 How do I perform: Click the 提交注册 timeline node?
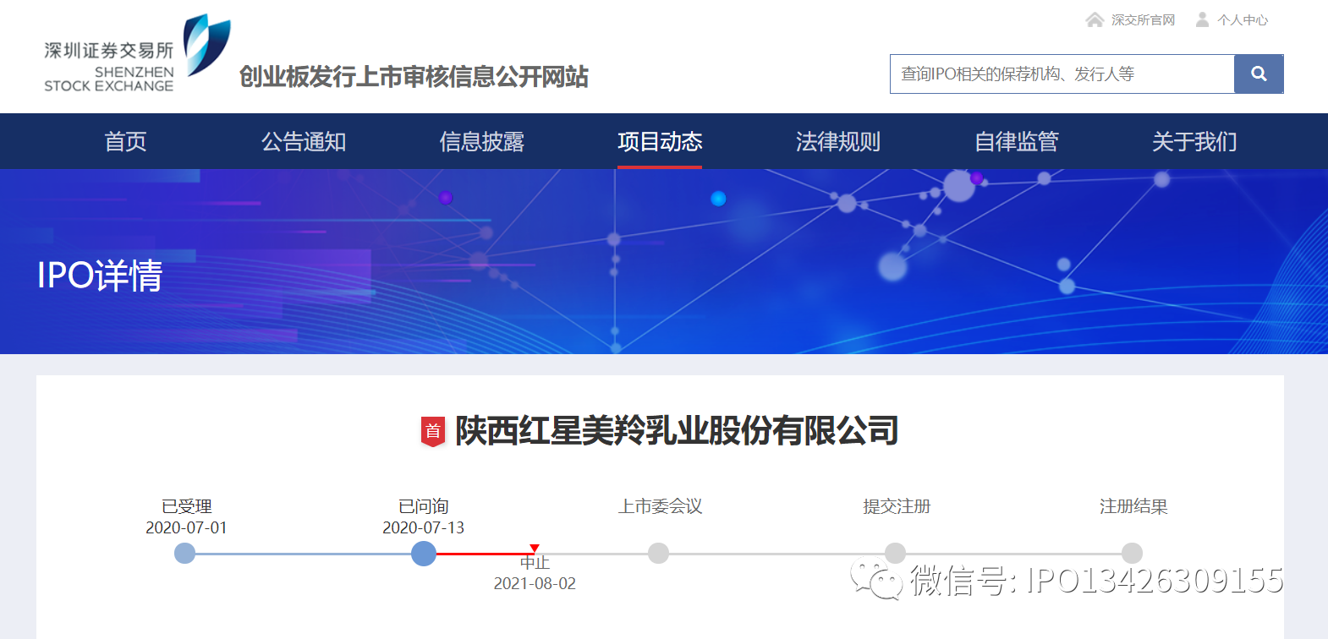(x=895, y=554)
